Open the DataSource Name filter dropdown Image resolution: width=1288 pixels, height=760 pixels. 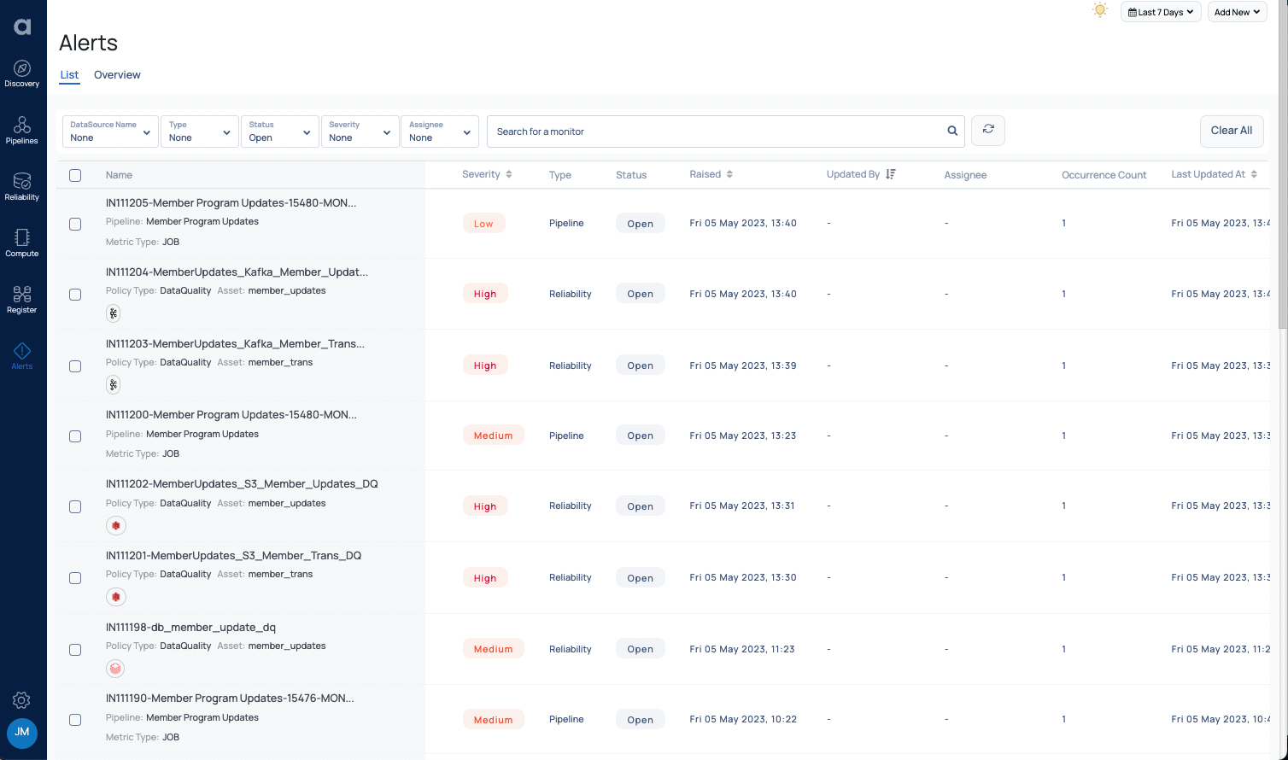pyautogui.click(x=109, y=132)
